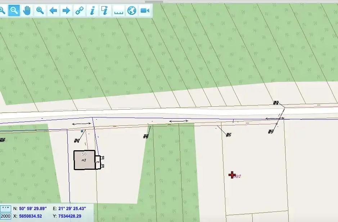Select the identify by area info tool
The width and height of the screenshot is (338, 222).
click(x=105, y=10)
